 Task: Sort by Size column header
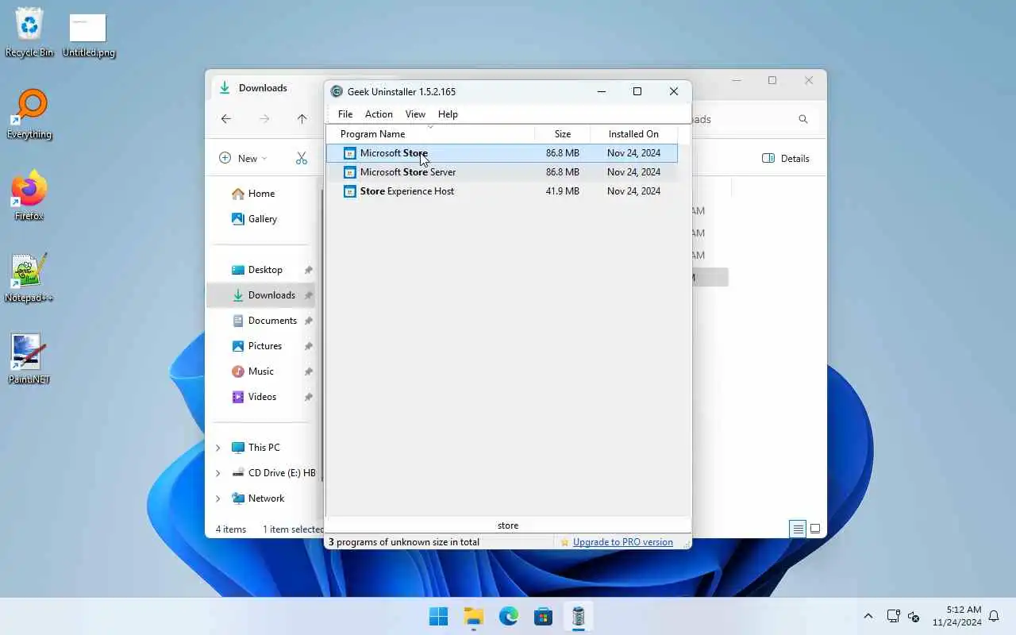pyautogui.click(x=563, y=134)
